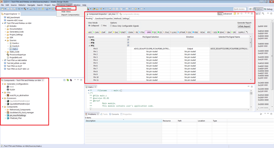Click the third toolbar icon in Components view

tap(71, 80)
